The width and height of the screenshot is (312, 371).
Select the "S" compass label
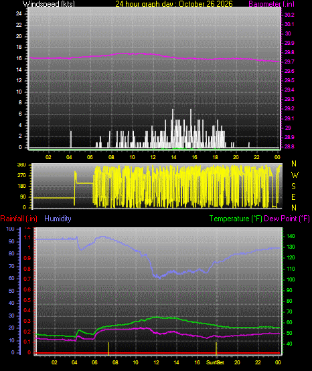point(293,187)
